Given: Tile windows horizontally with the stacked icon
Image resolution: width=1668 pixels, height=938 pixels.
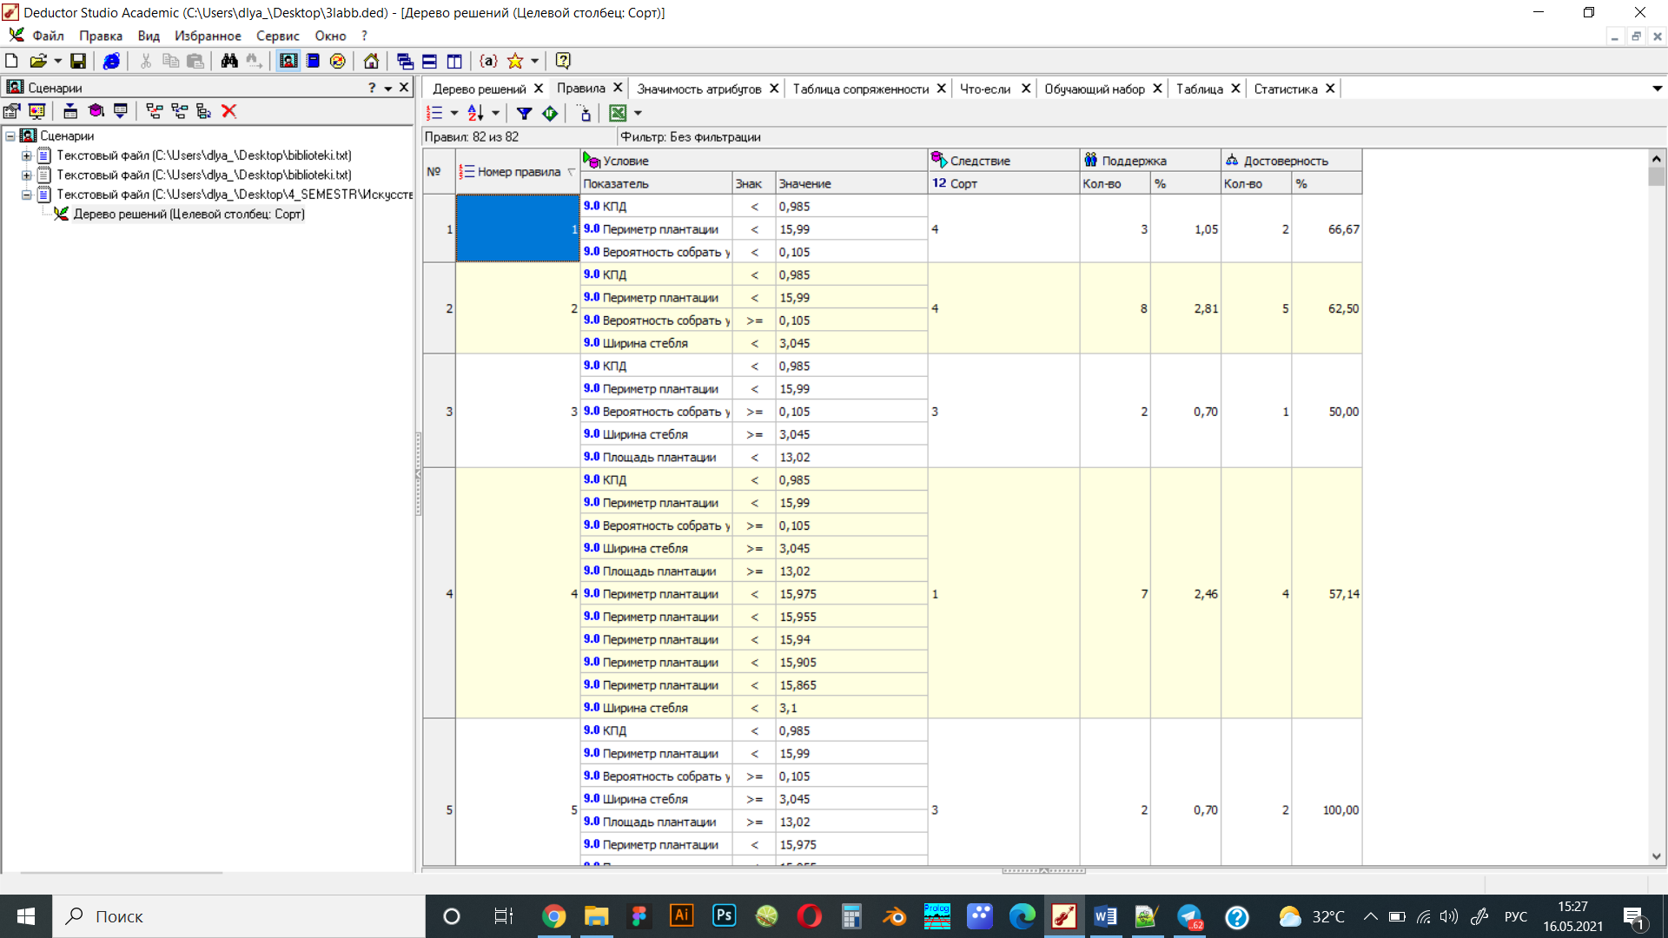Looking at the screenshot, I should click(429, 61).
